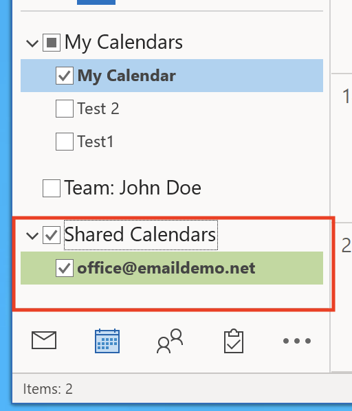This screenshot has height=411, width=352.
Task: Open the People contacts icon
Action: tap(170, 341)
